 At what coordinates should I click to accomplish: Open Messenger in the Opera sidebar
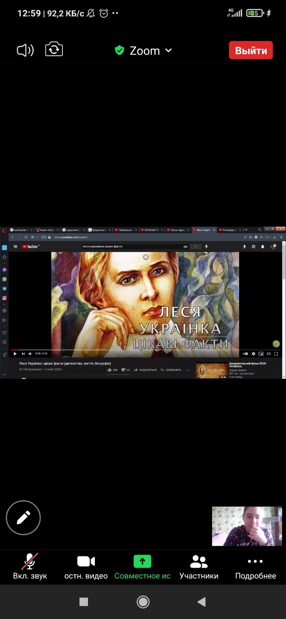4,269
